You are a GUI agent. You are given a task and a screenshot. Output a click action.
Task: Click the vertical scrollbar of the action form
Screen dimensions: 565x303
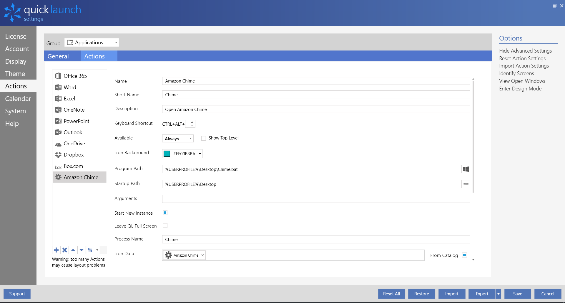coord(473,137)
